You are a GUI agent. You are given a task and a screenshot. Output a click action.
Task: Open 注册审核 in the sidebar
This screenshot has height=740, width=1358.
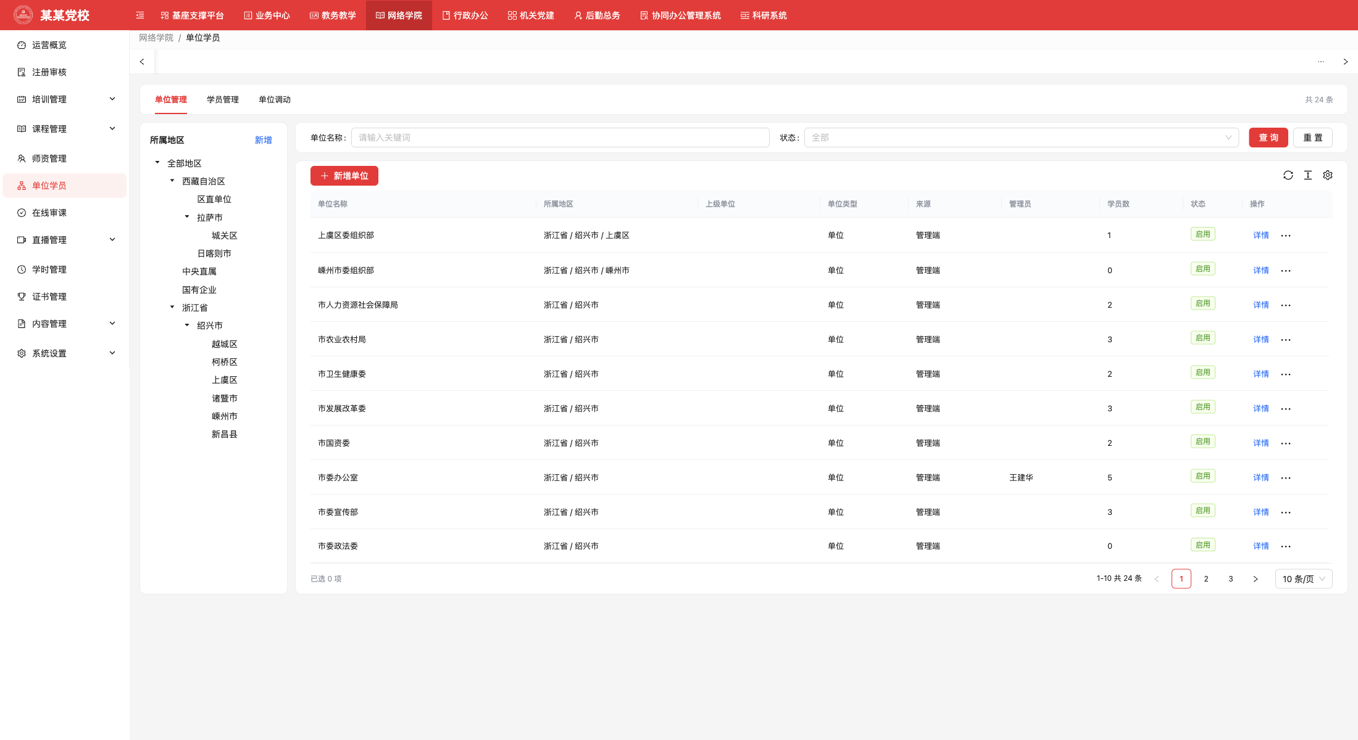pos(64,72)
